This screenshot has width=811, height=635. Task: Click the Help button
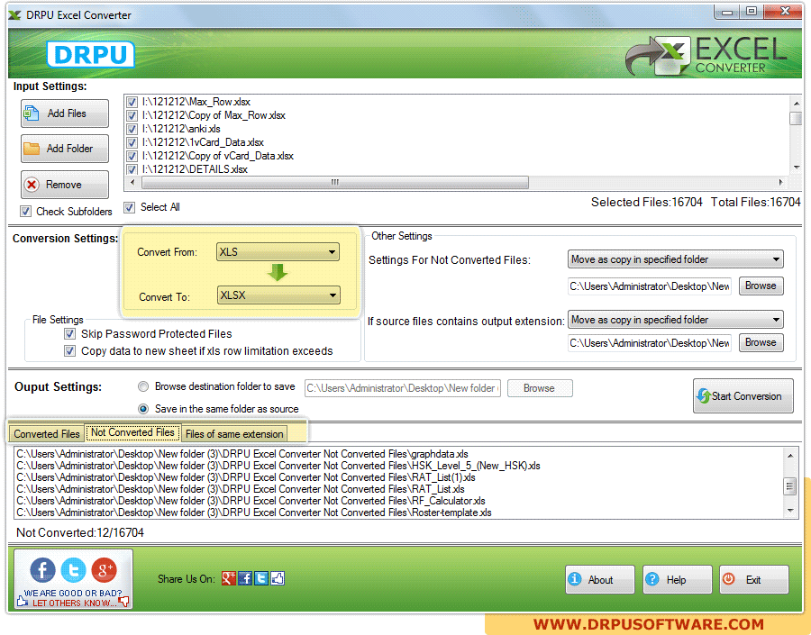click(677, 580)
